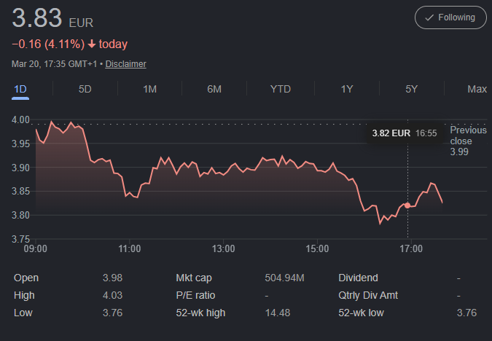Screen dimensions: 492x341
Task: Click the 3.95 price axis label
Action: (x=20, y=144)
